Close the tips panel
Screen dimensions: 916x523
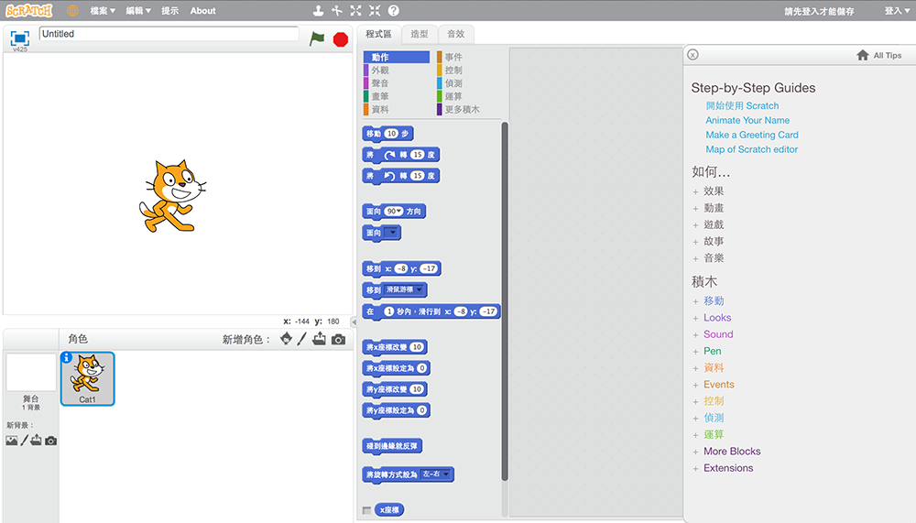[692, 54]
